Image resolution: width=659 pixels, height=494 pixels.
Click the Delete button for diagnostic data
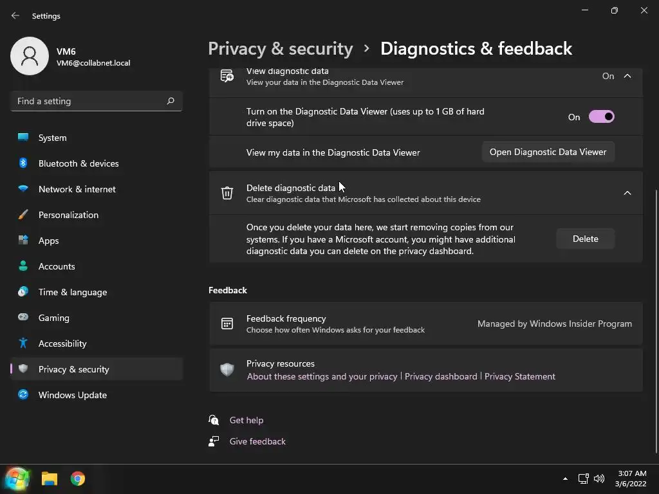pos(585,239)
